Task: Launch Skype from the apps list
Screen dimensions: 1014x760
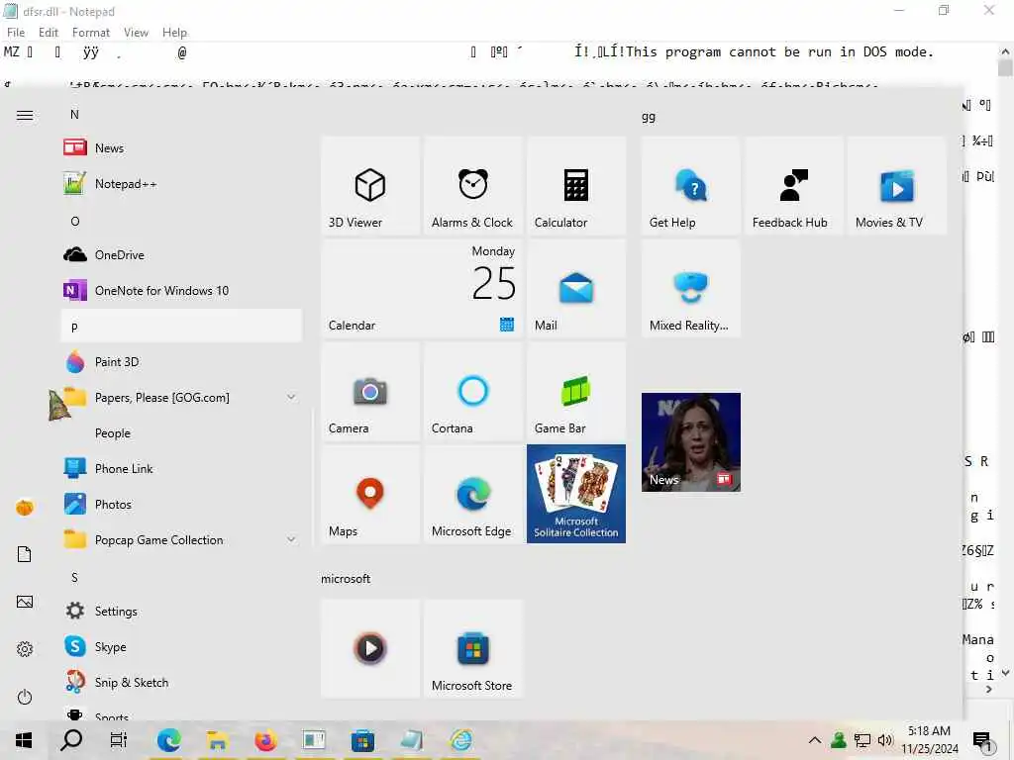Action: [181, 647]
